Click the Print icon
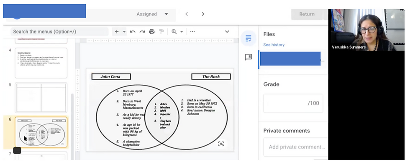 (x=151, y=32)
